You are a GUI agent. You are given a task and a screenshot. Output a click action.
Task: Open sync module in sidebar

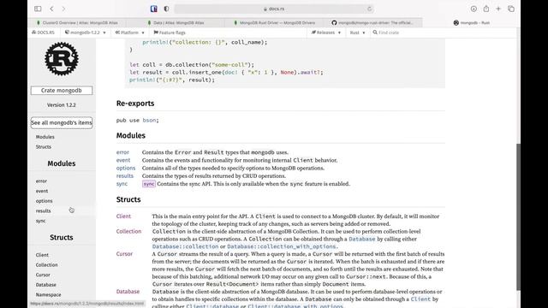click(40, 221)
